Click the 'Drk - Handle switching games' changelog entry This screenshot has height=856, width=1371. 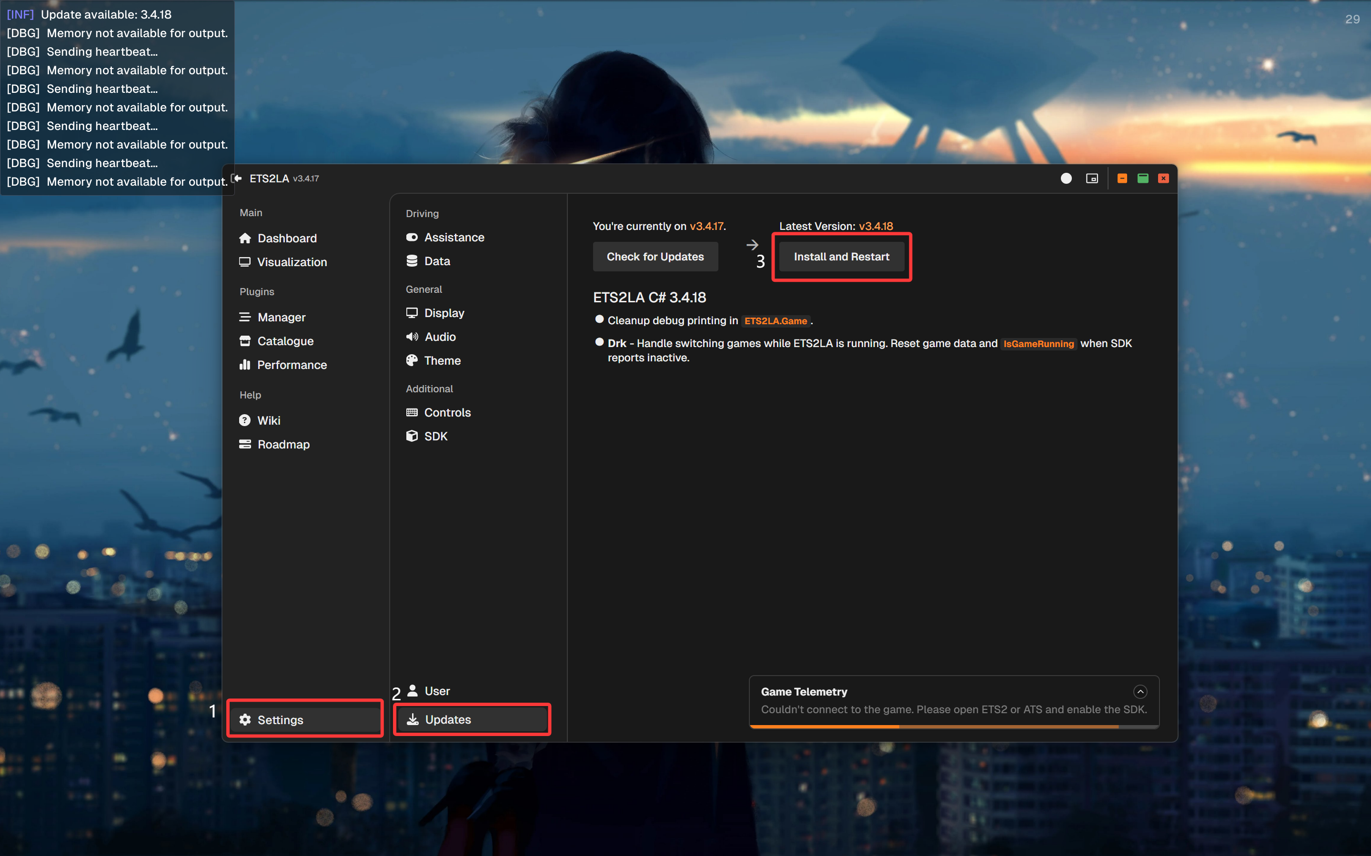869,350
